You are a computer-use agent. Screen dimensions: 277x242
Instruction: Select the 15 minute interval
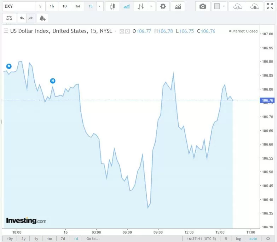pyautogui.click(x=90, y=6)
